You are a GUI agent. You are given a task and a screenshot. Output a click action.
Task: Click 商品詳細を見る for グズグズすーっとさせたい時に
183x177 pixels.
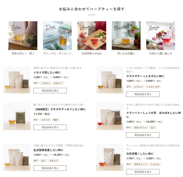[x=143, y=94]
